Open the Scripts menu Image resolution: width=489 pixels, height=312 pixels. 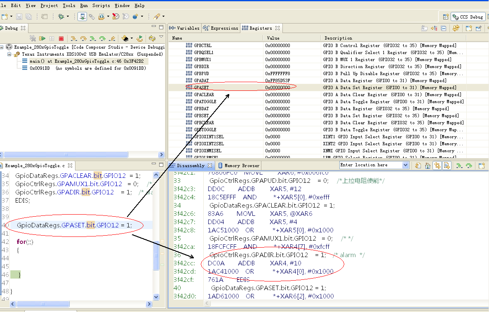pos(101,5)
